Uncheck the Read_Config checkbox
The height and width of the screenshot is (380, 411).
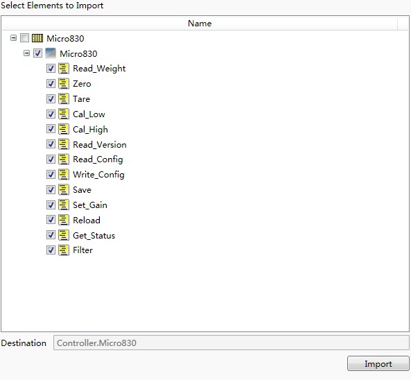(x=51, y=159)
